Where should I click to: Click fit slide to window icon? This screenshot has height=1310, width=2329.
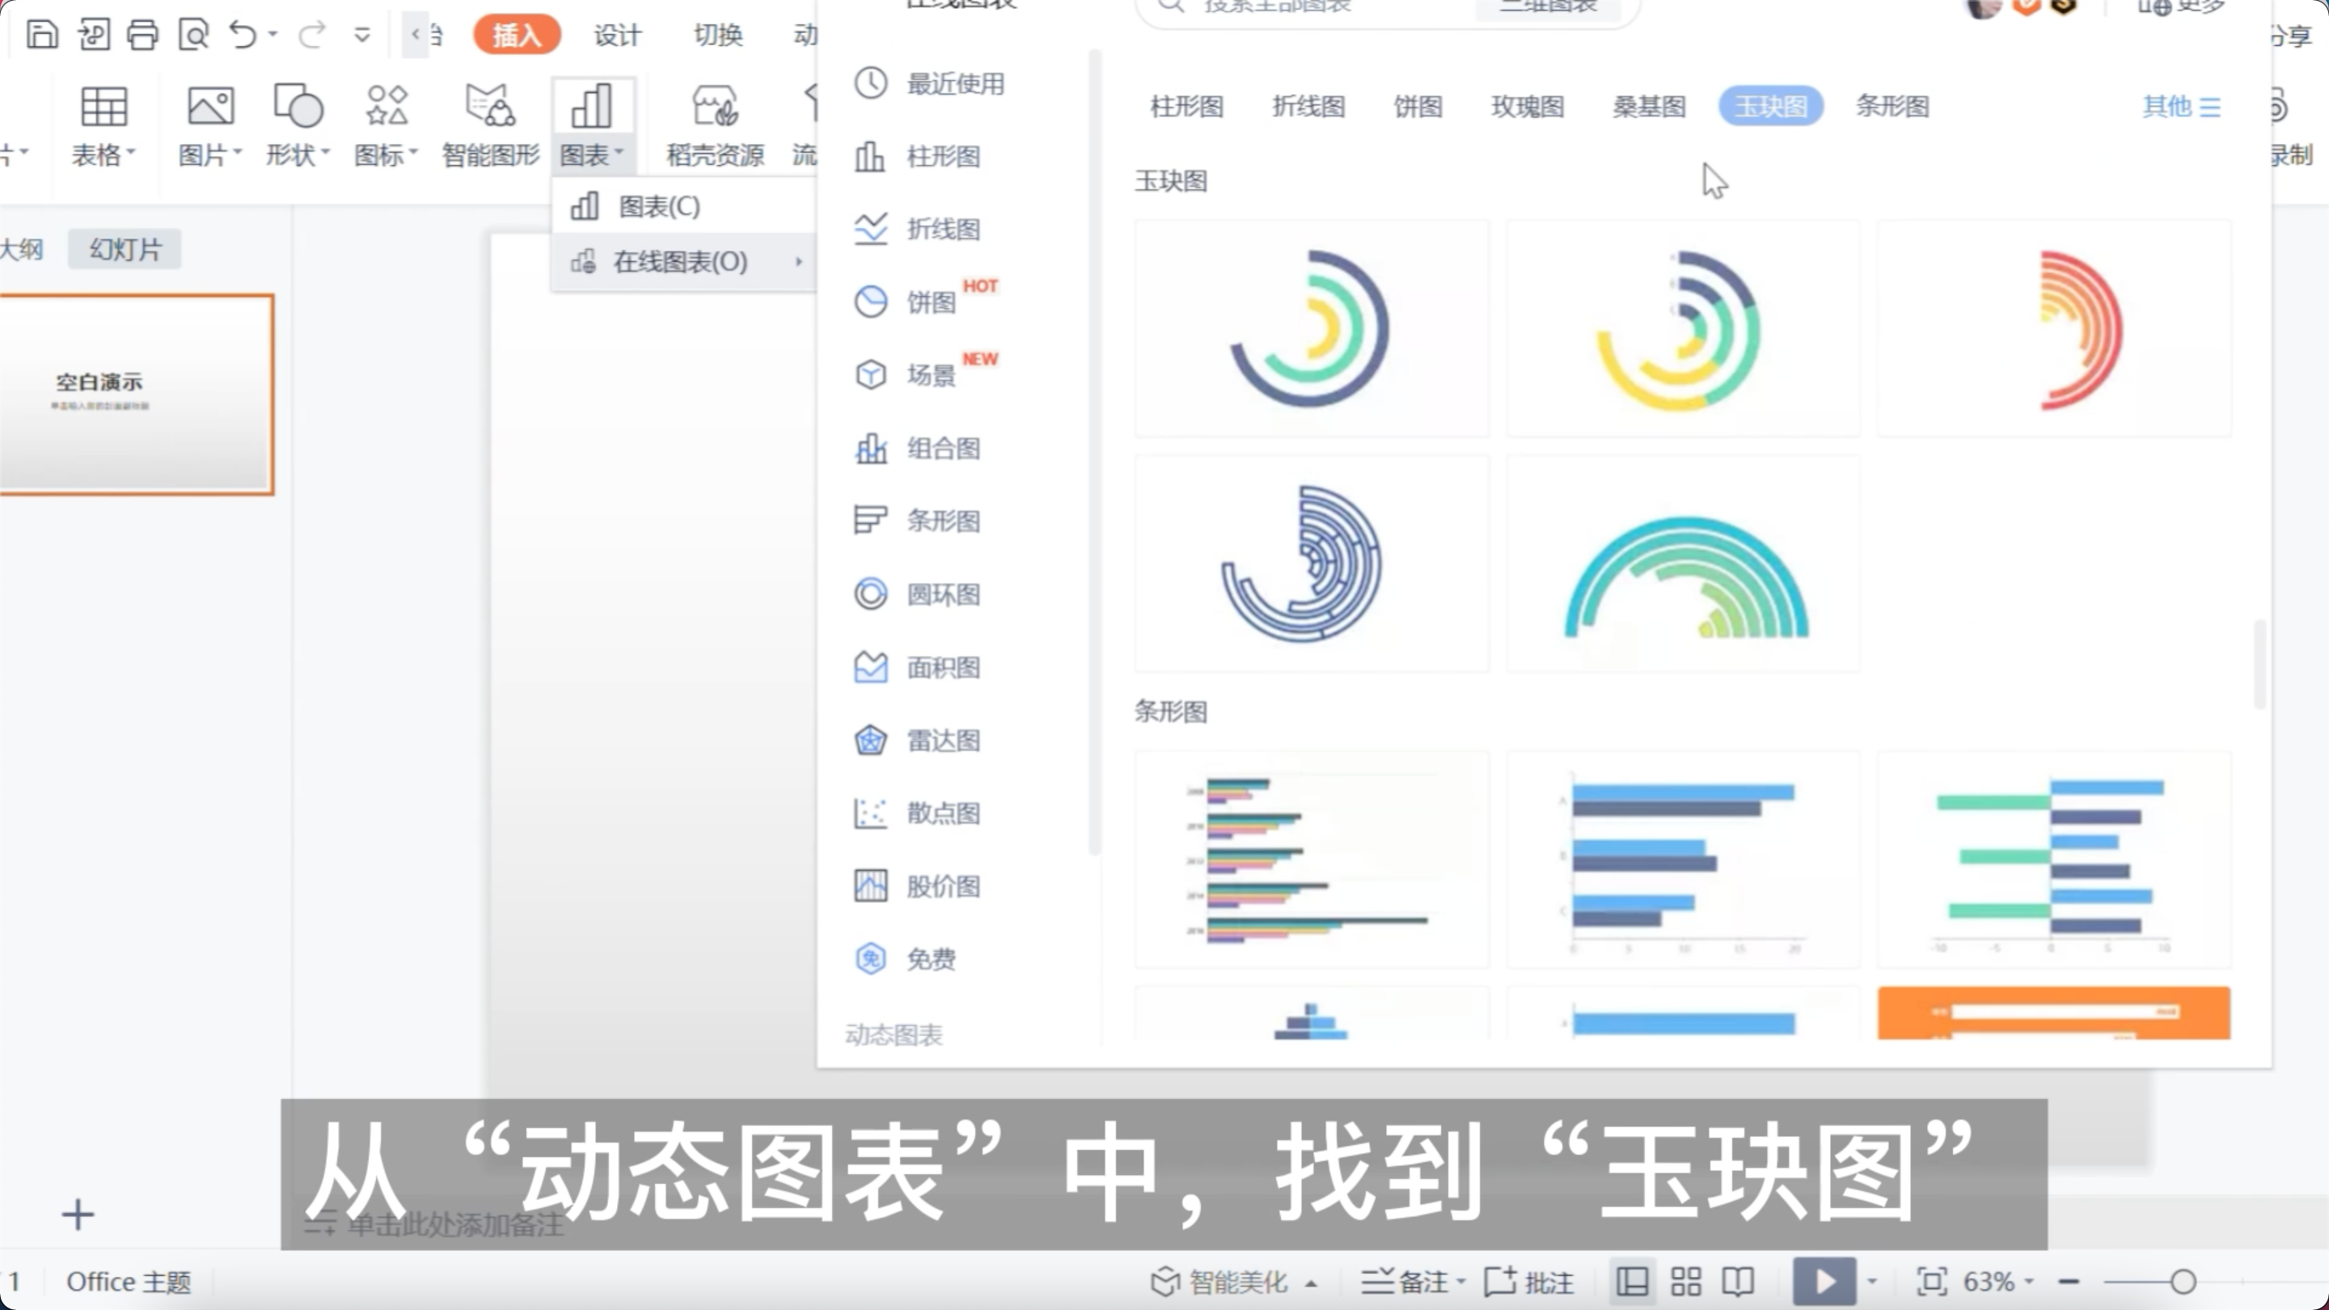(x=1931, y=1281)
